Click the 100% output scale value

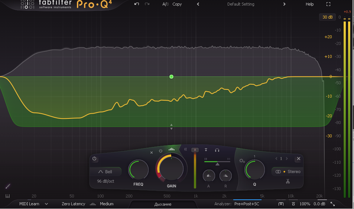pos(305,204)
